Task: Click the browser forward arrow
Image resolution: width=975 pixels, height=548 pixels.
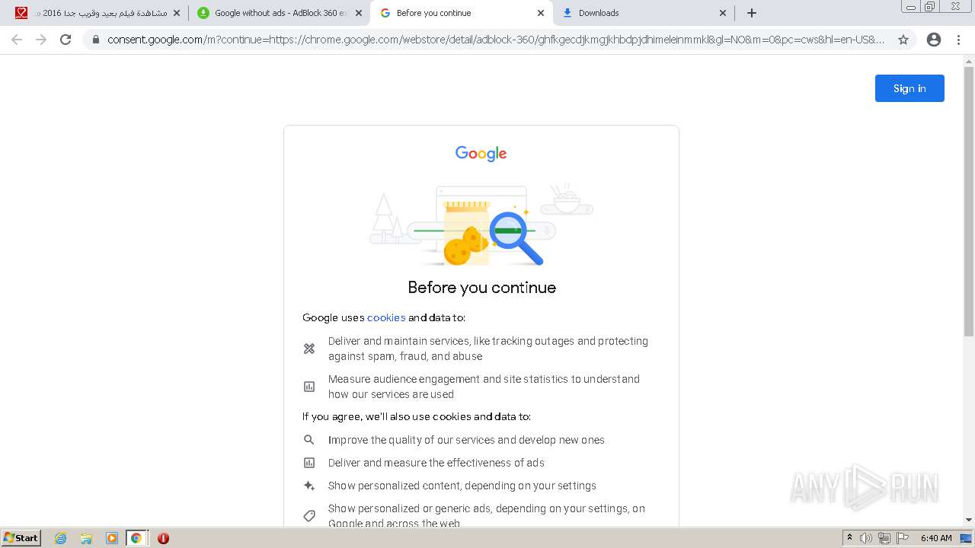Action: tap(41, 40)
